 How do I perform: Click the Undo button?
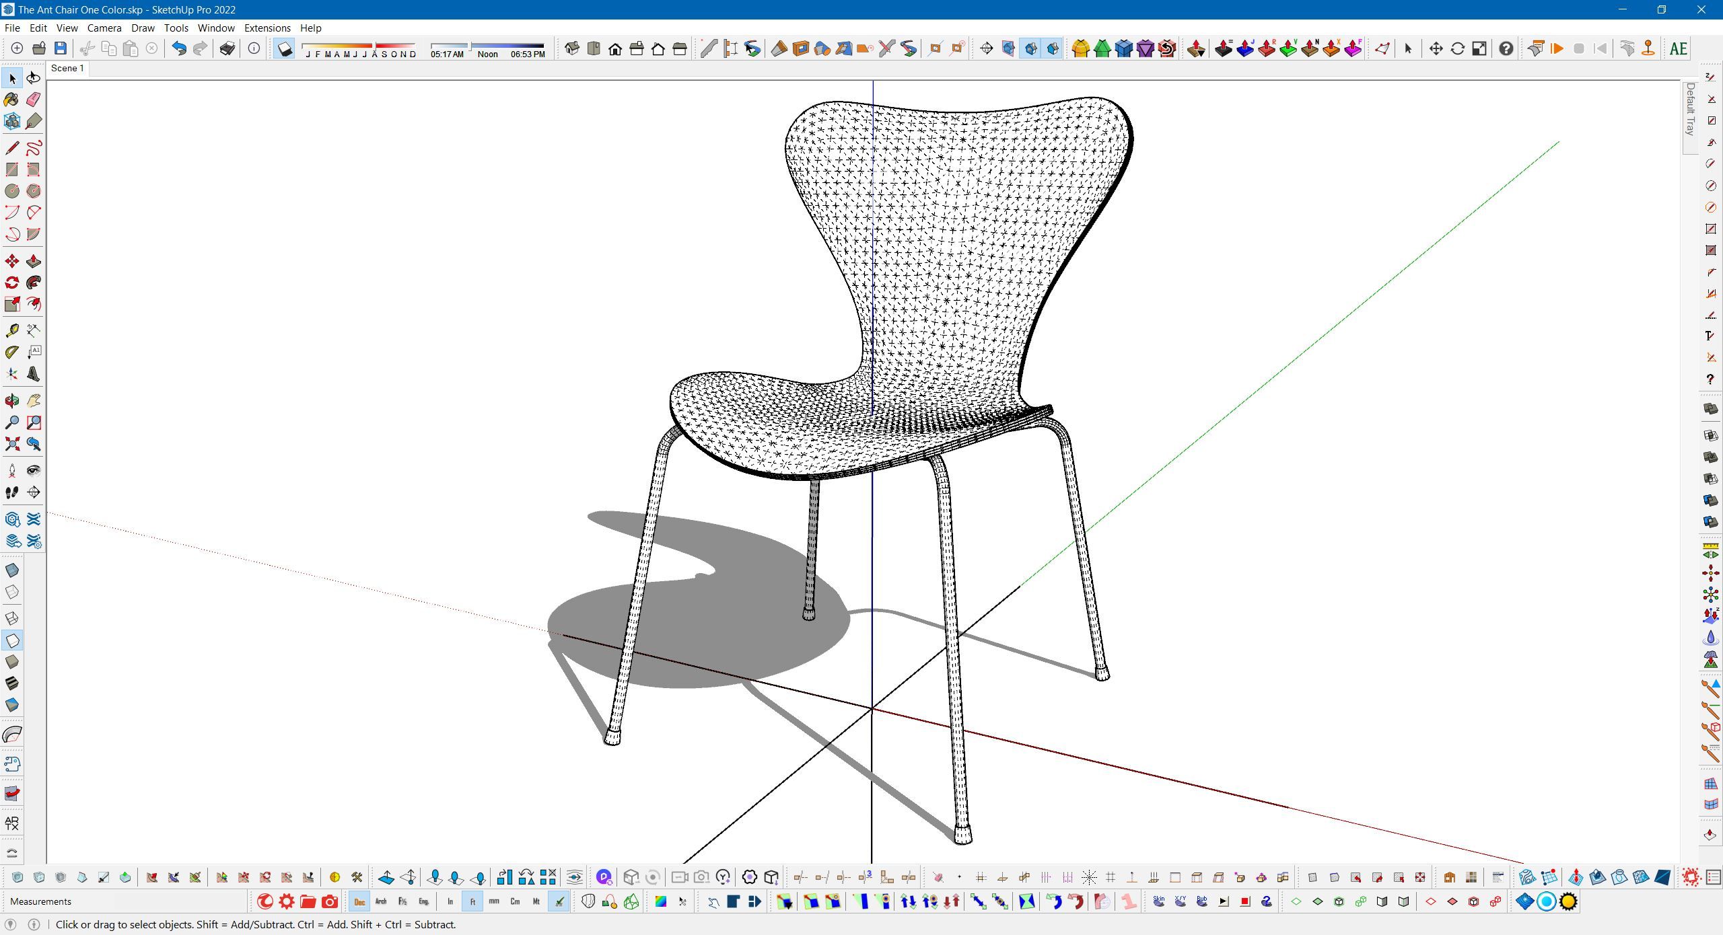[178, 48]
